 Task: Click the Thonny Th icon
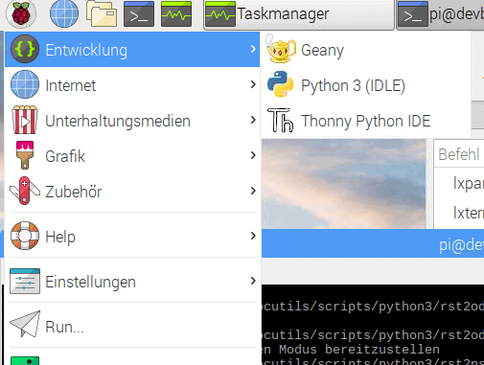[281, 120]
